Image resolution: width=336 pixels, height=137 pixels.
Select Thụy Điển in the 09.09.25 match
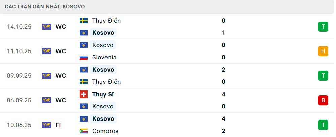(x=106, y=82)
